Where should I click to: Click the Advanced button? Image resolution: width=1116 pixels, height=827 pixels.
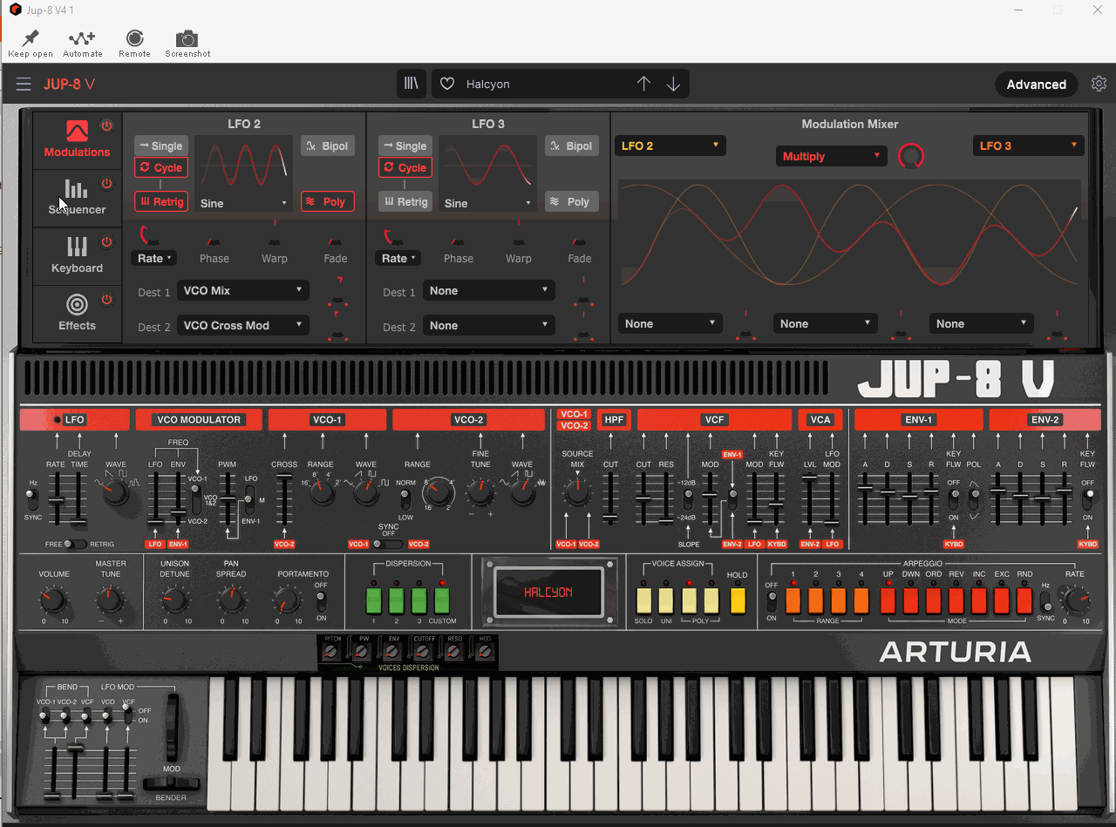point(1036,84)
